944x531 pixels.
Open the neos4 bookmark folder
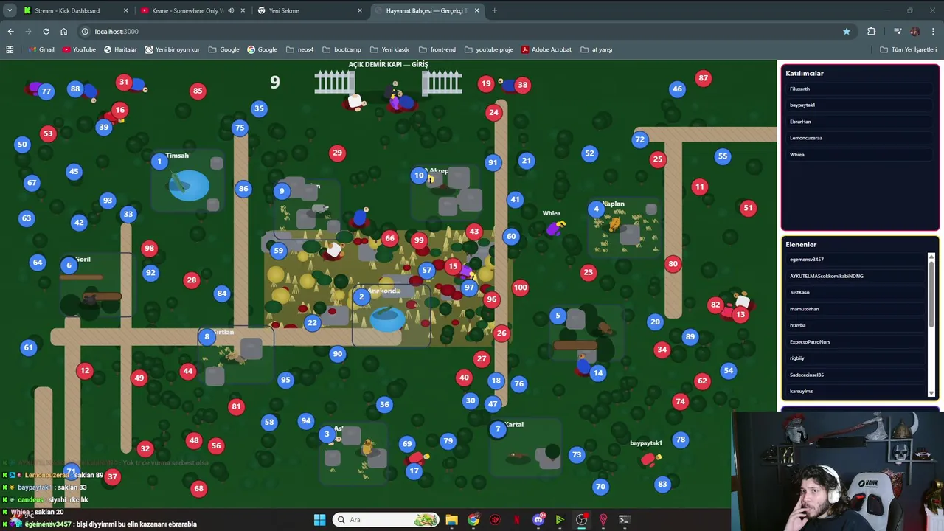tap(299, 49)
